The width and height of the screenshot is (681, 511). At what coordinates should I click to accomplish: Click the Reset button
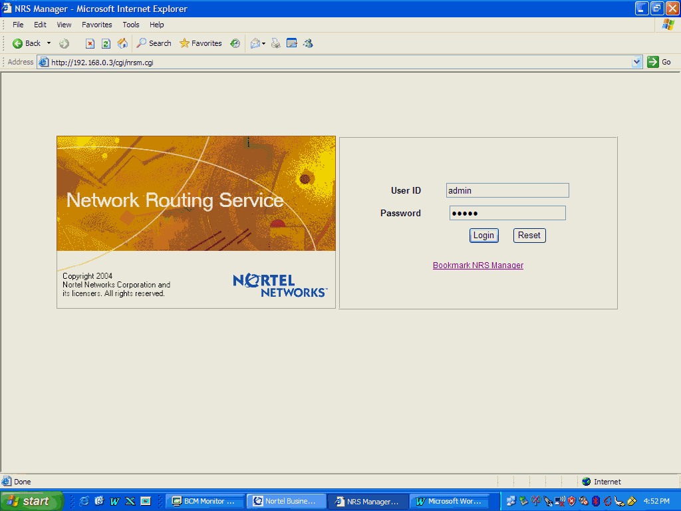[529, 236]
